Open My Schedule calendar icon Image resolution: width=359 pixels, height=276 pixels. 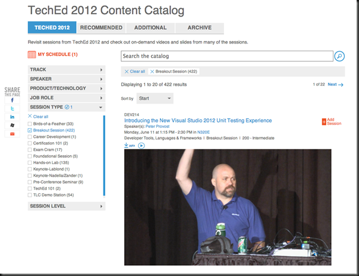tap(32, 55)
